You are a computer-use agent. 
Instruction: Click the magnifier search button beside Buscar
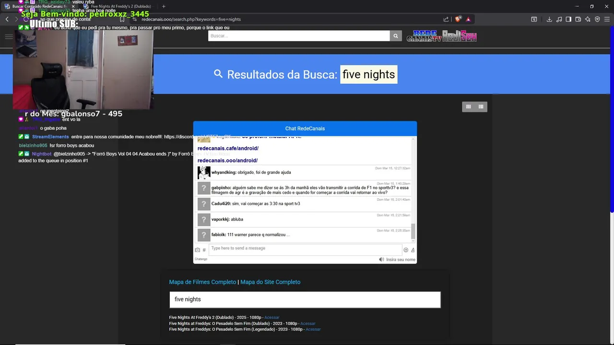[396, 36]
